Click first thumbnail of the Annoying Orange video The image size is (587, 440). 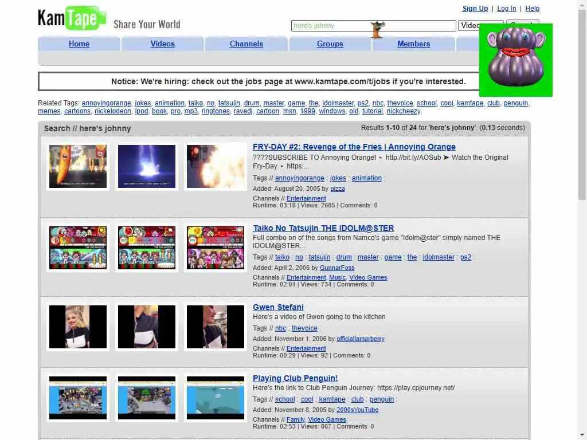[x=78, y=167]
